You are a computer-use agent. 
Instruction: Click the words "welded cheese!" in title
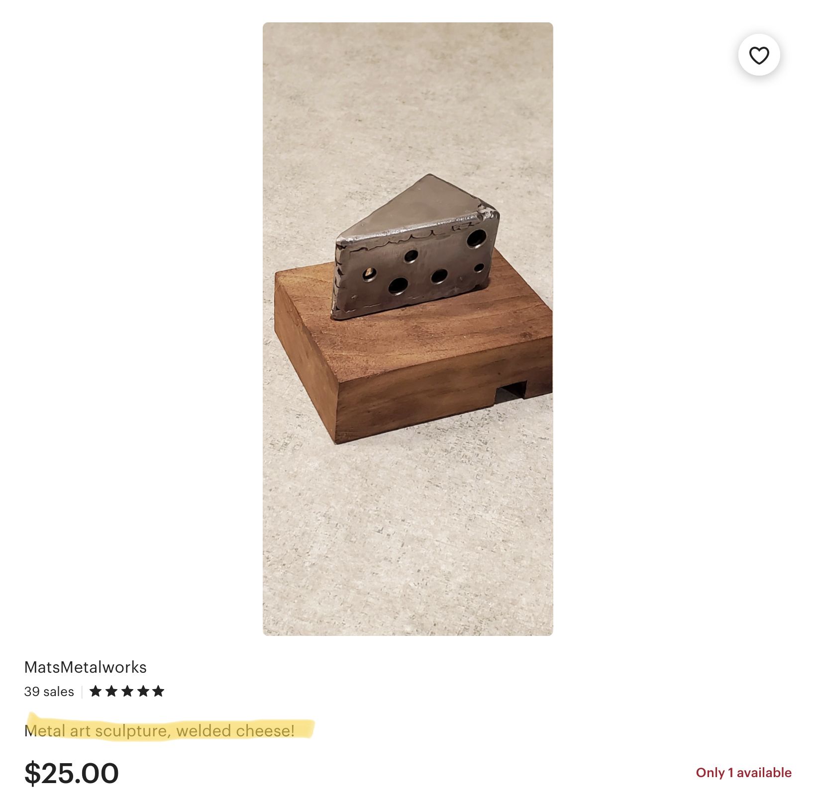(235, 731)
